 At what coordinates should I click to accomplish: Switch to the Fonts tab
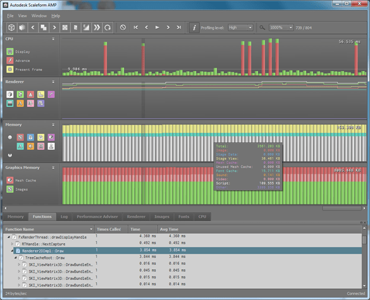(184, 216)
